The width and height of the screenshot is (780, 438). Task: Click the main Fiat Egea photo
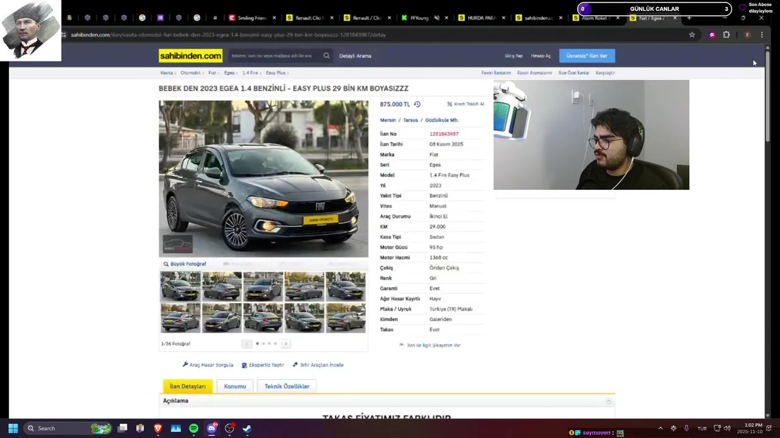[263, 179]
